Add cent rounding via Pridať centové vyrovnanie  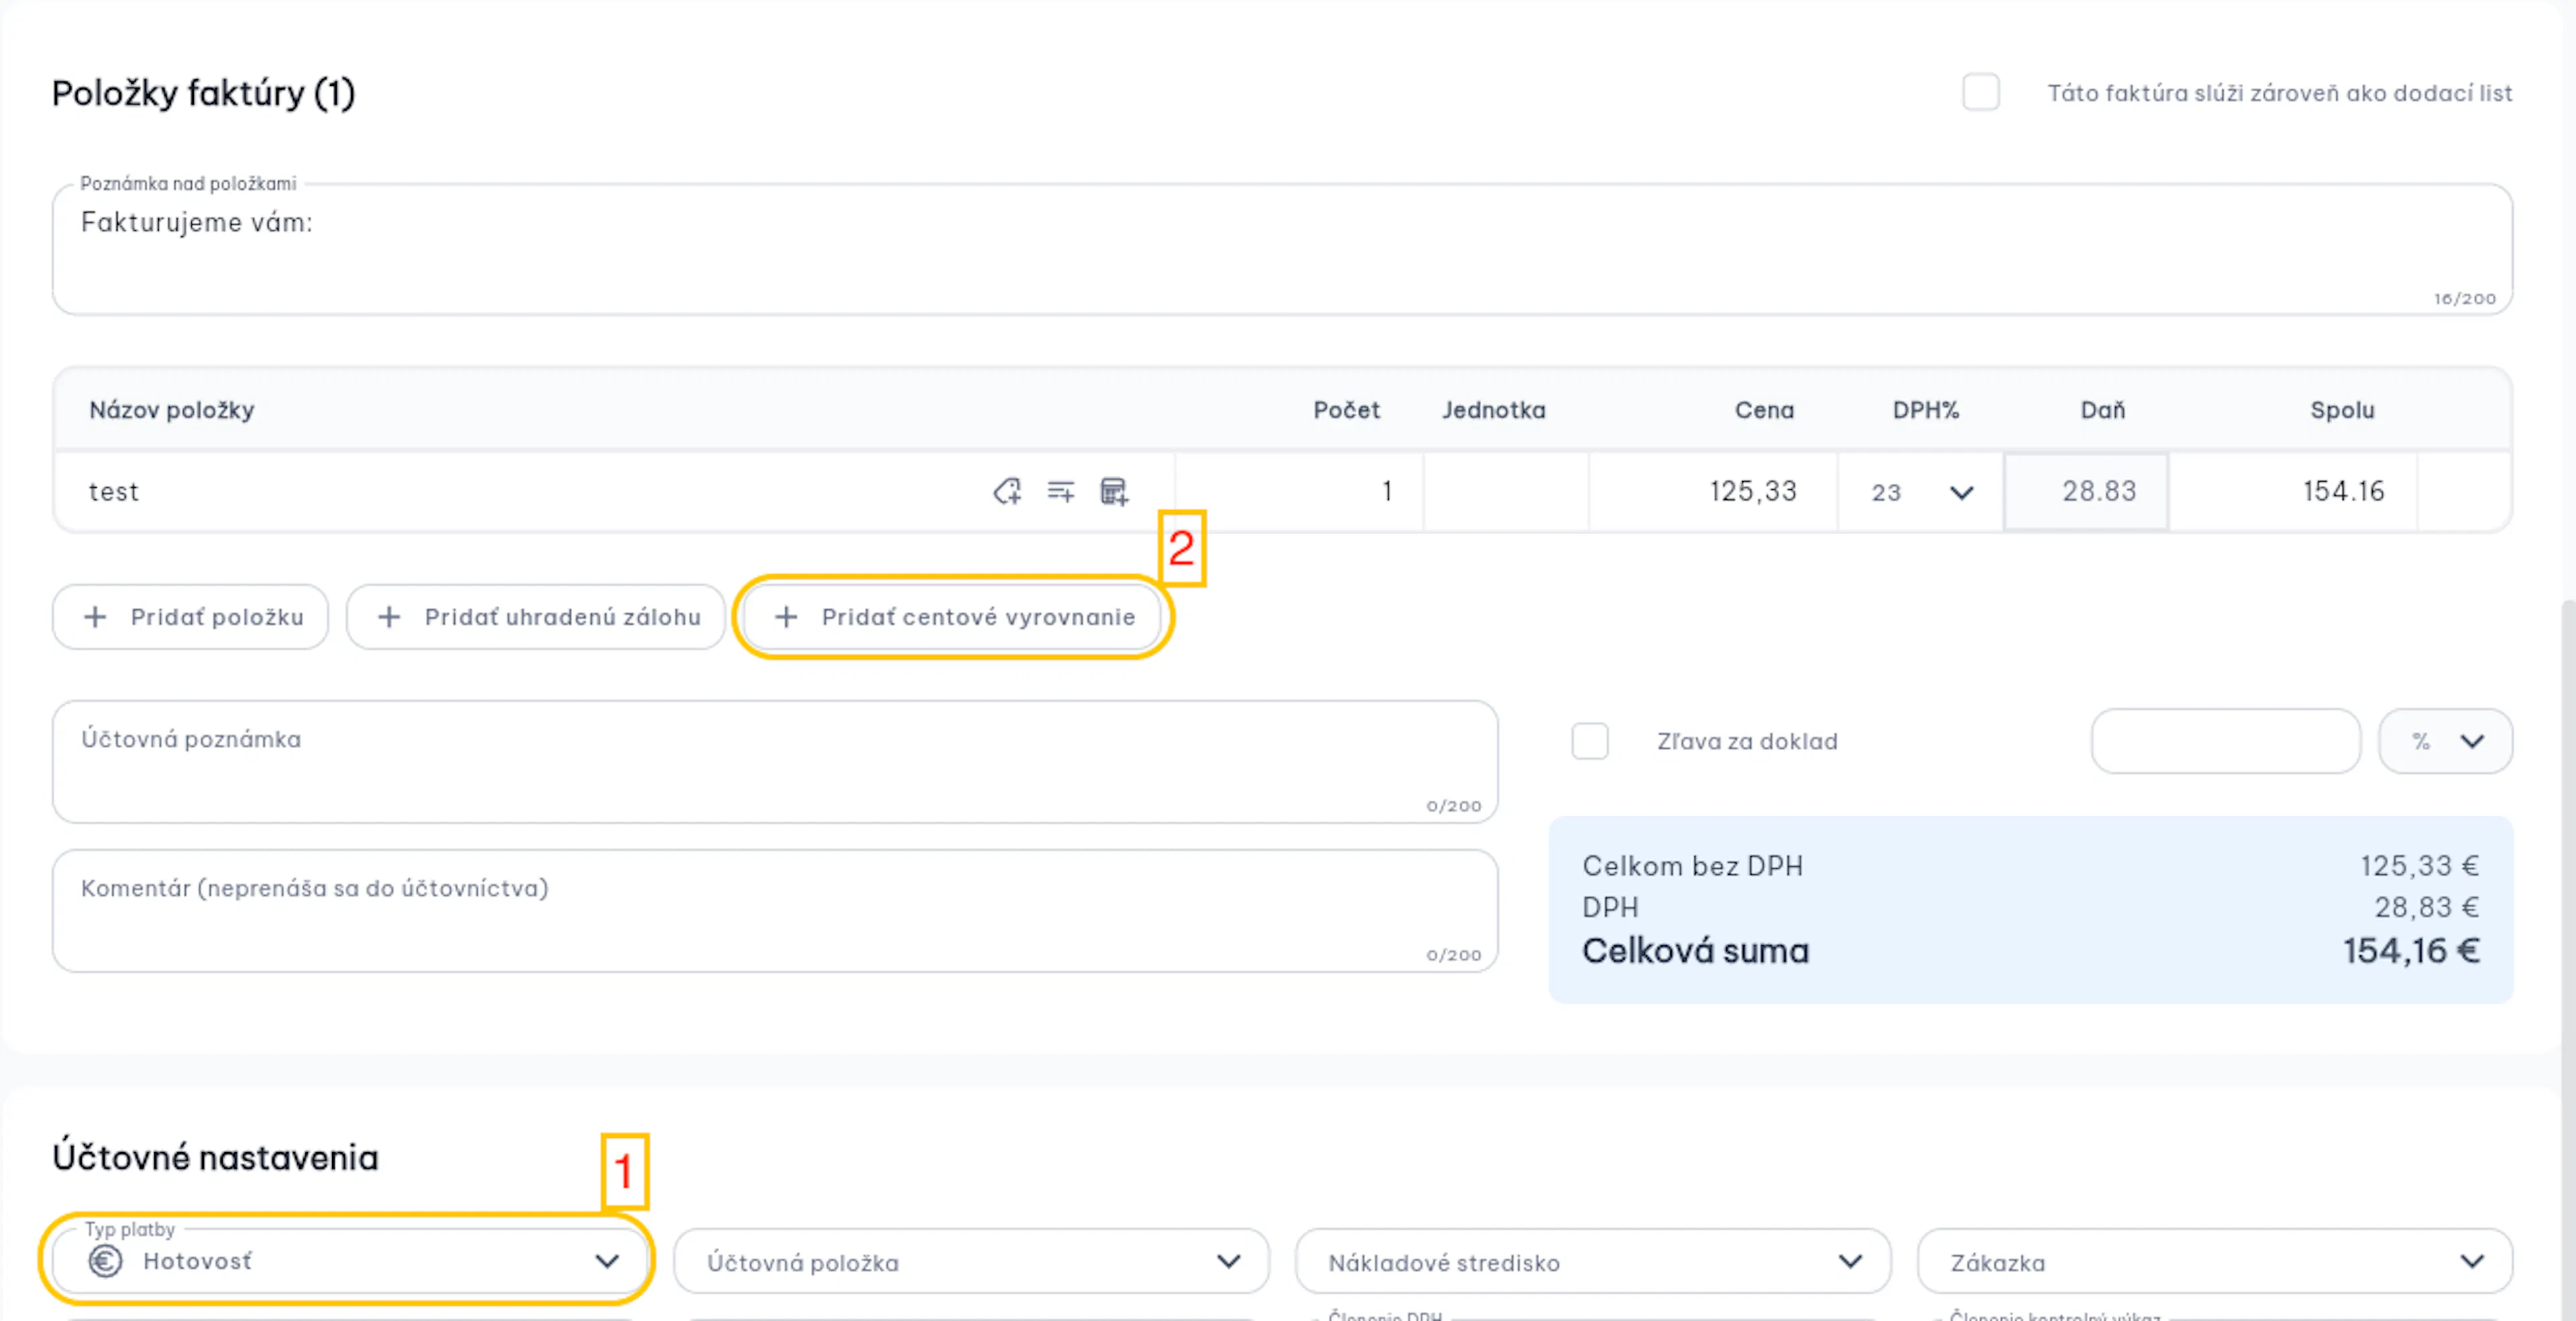coord(953,617)
